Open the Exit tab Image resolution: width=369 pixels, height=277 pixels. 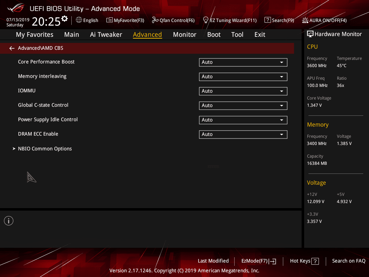(x=260, y=35)
